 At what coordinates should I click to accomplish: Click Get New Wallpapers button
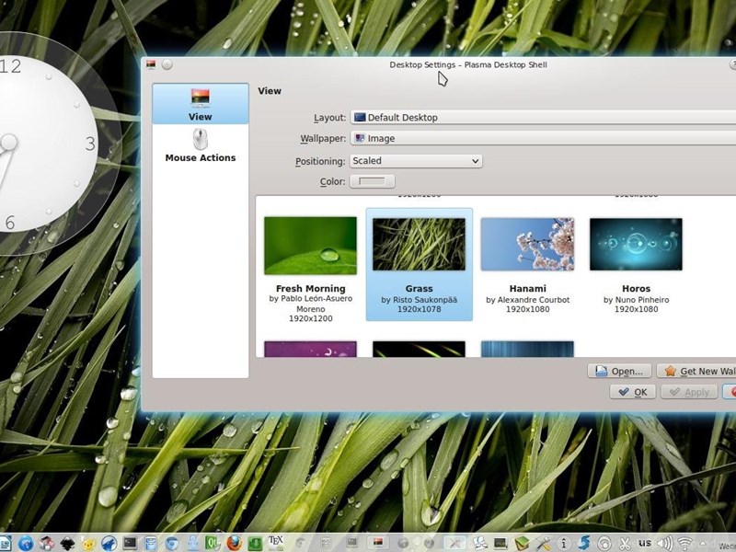[x=696, y=372]
